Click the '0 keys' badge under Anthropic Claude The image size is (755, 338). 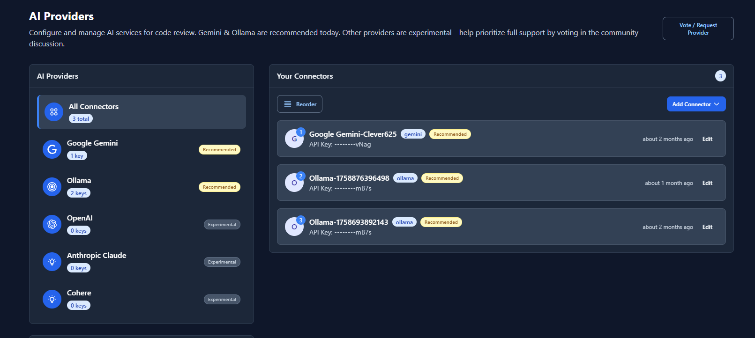point(79,268)
